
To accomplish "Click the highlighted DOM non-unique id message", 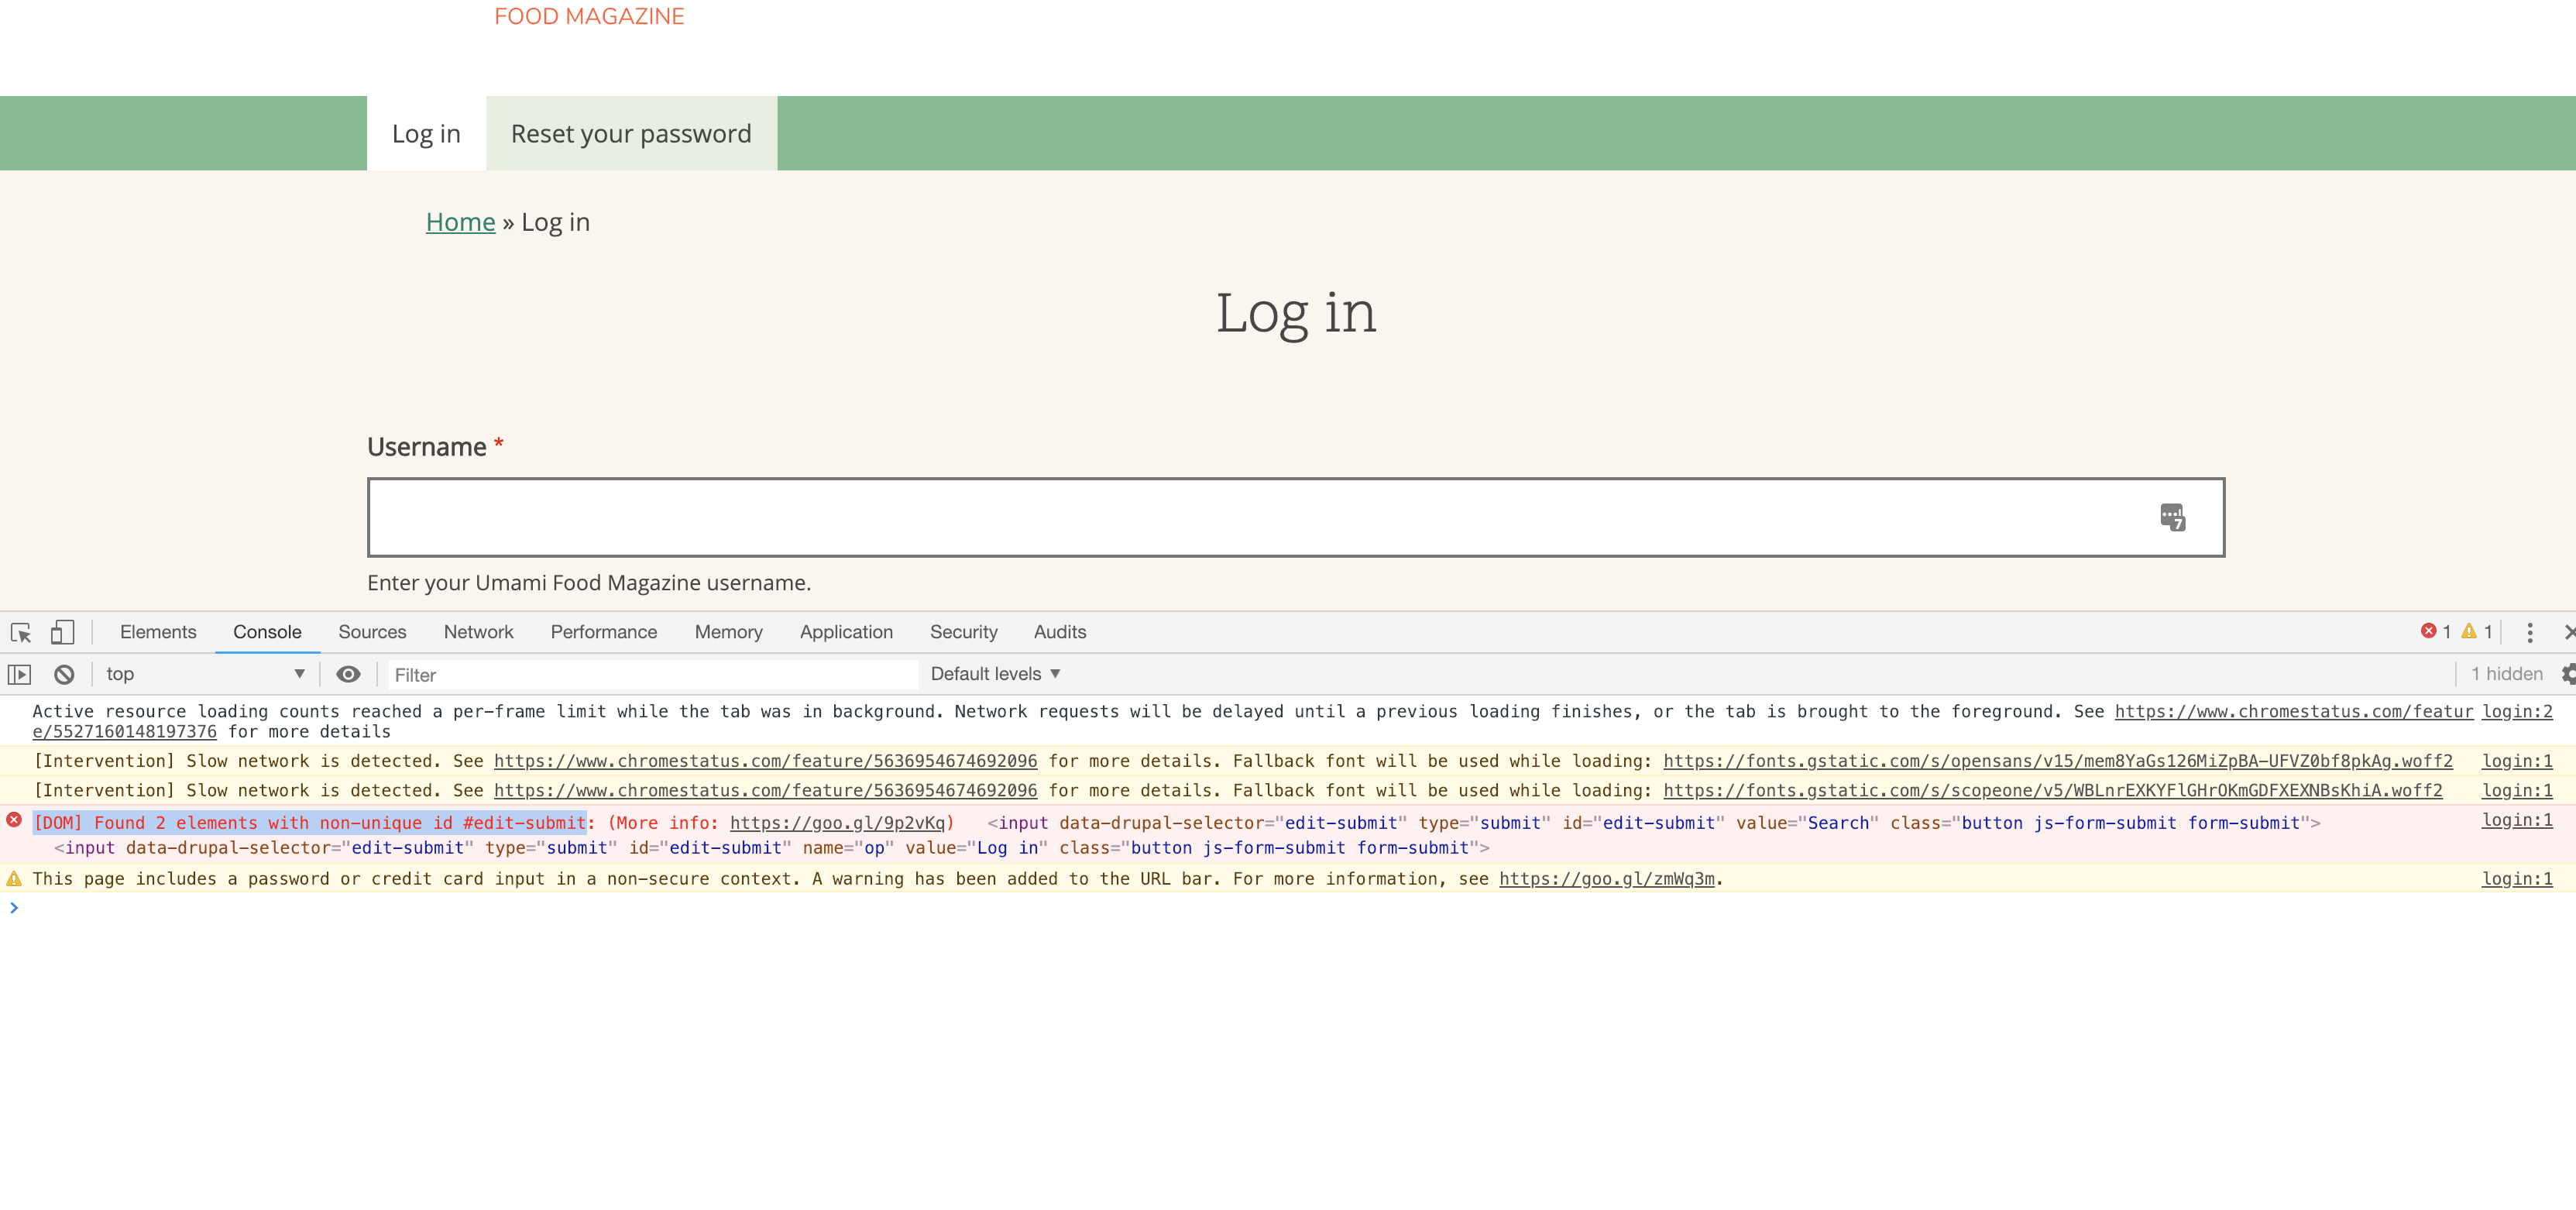I will point(309,823).
